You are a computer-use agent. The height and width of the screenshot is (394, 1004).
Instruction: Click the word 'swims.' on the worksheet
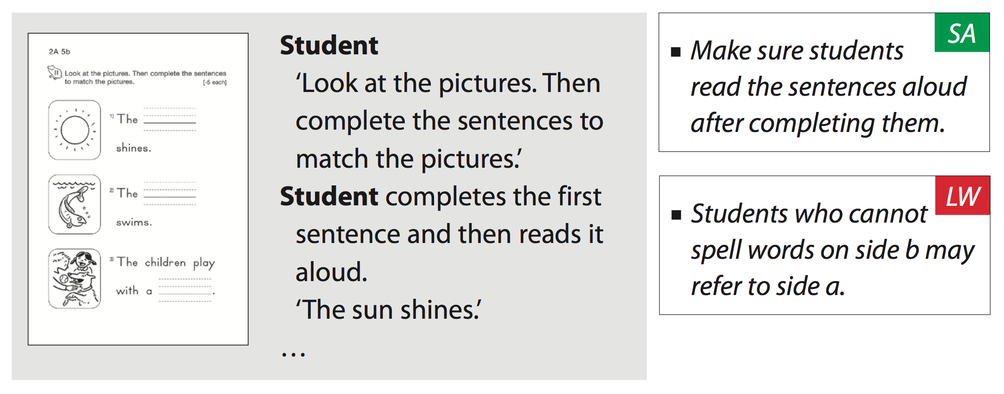(134, 223)
